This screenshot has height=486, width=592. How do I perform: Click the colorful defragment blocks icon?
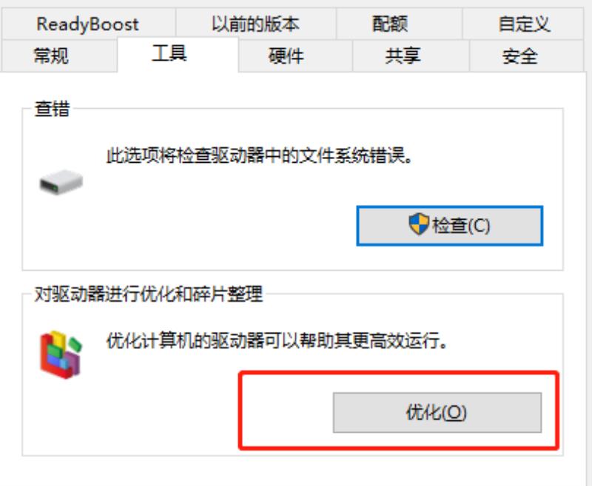coord(61,354)
